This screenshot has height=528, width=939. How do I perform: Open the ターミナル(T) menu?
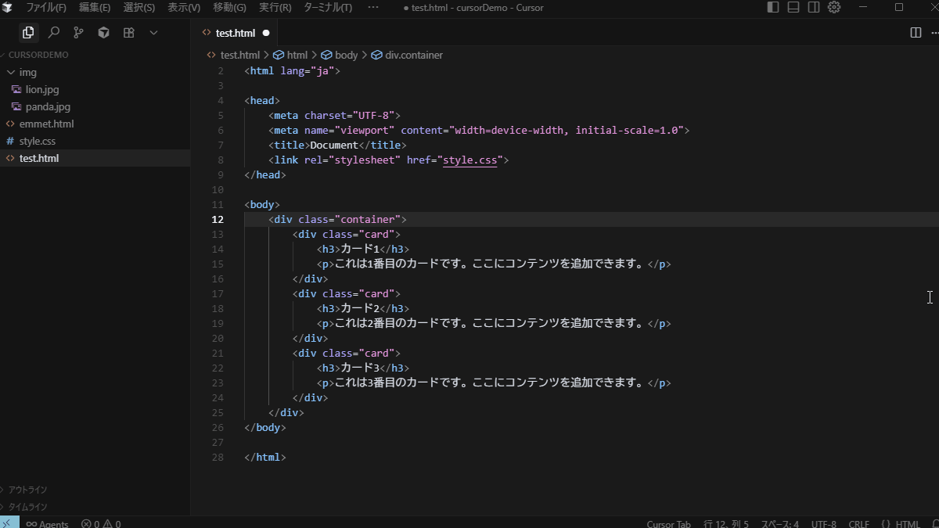click(x=327, y=8)
